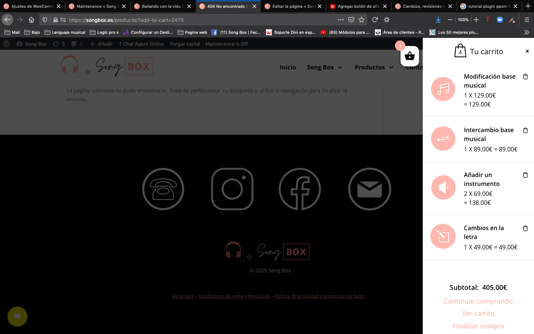
Task: Click the Song Box header logo
Action: point(107,66)
